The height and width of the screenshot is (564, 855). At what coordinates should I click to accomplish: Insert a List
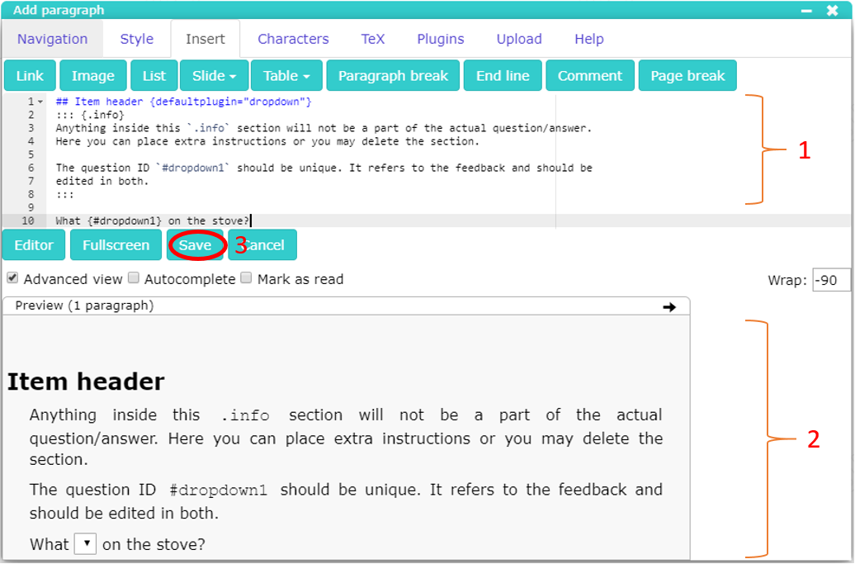tap(154, 76)
